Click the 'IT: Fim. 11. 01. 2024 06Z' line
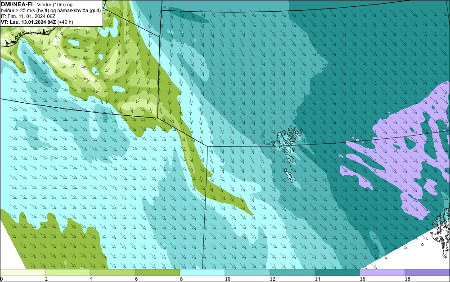The image size is (450, 282). tap(28, 16)
